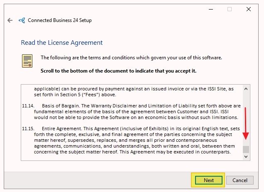
Task: Click the greyed-out maximize window button
Action: click(x=230, y=9)
